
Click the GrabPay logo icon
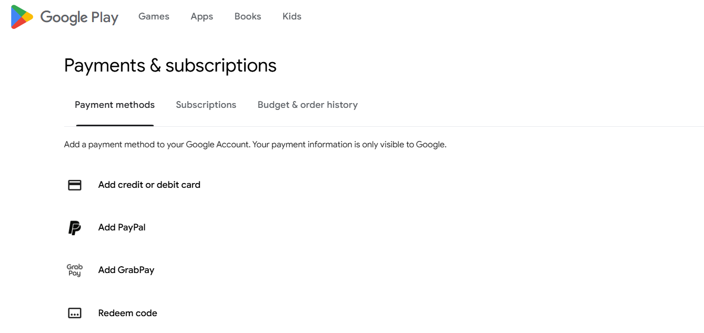(x=75, y=270)
